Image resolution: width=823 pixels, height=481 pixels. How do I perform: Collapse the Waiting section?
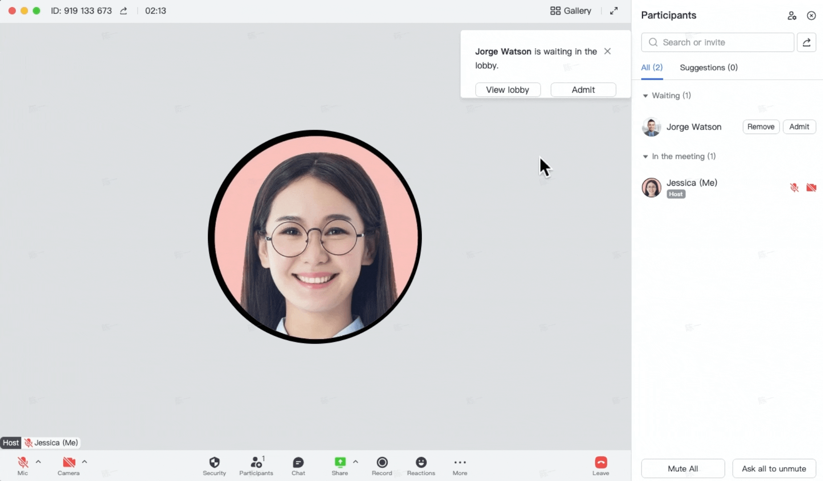(645, 96)
